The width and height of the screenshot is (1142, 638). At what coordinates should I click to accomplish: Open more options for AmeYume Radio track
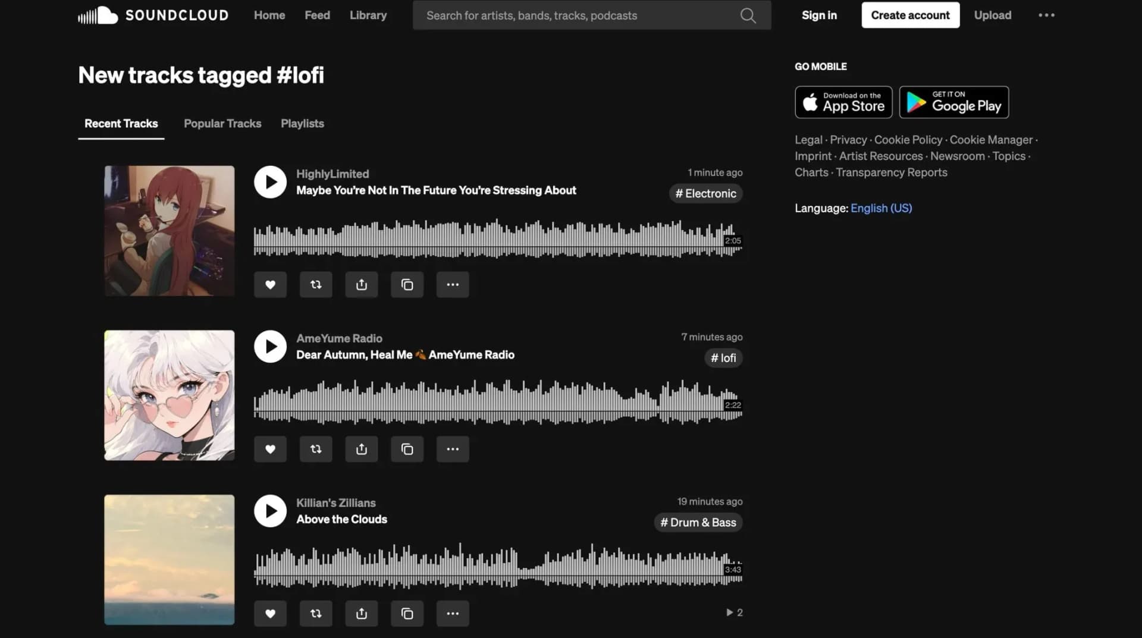pos(453,449)
